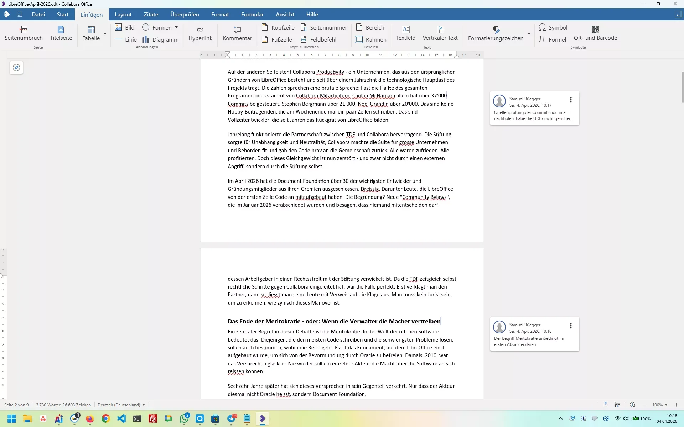Viewport: 684px width, 427px height.
Task: Open options menu of Quellenprüfung comment
Action: (x=571, y=100)
